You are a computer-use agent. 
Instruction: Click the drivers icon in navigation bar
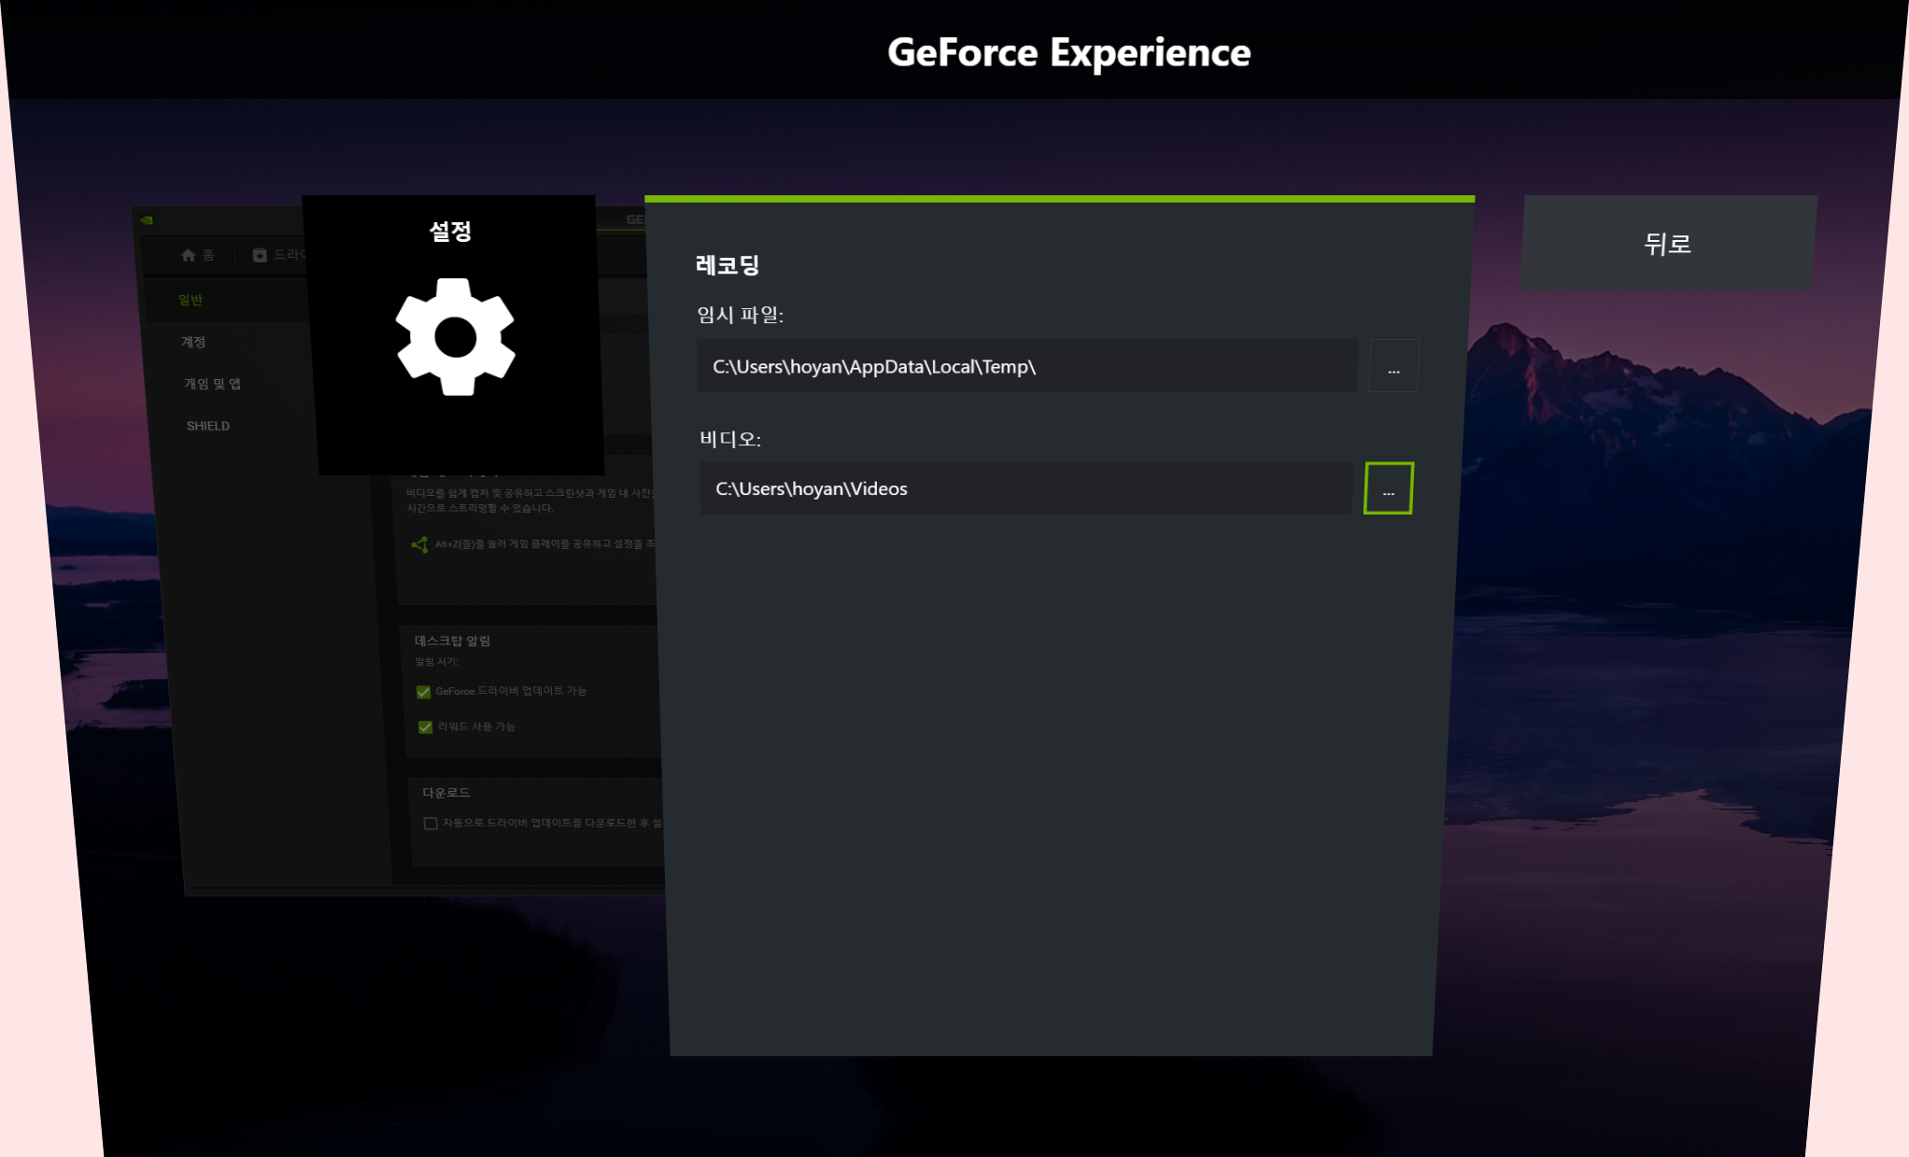pos(260,255)
